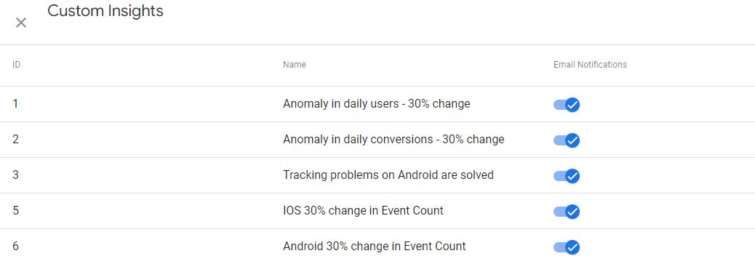Select the row with ID 3
Image resolution: width=755 pixels, height=264 pixels.
tap(377, 175)
